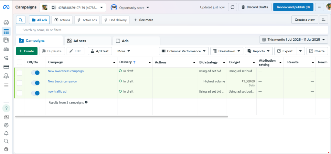
Task: Expand the Columns: Performance dropdown
Action: coord(185,51)
